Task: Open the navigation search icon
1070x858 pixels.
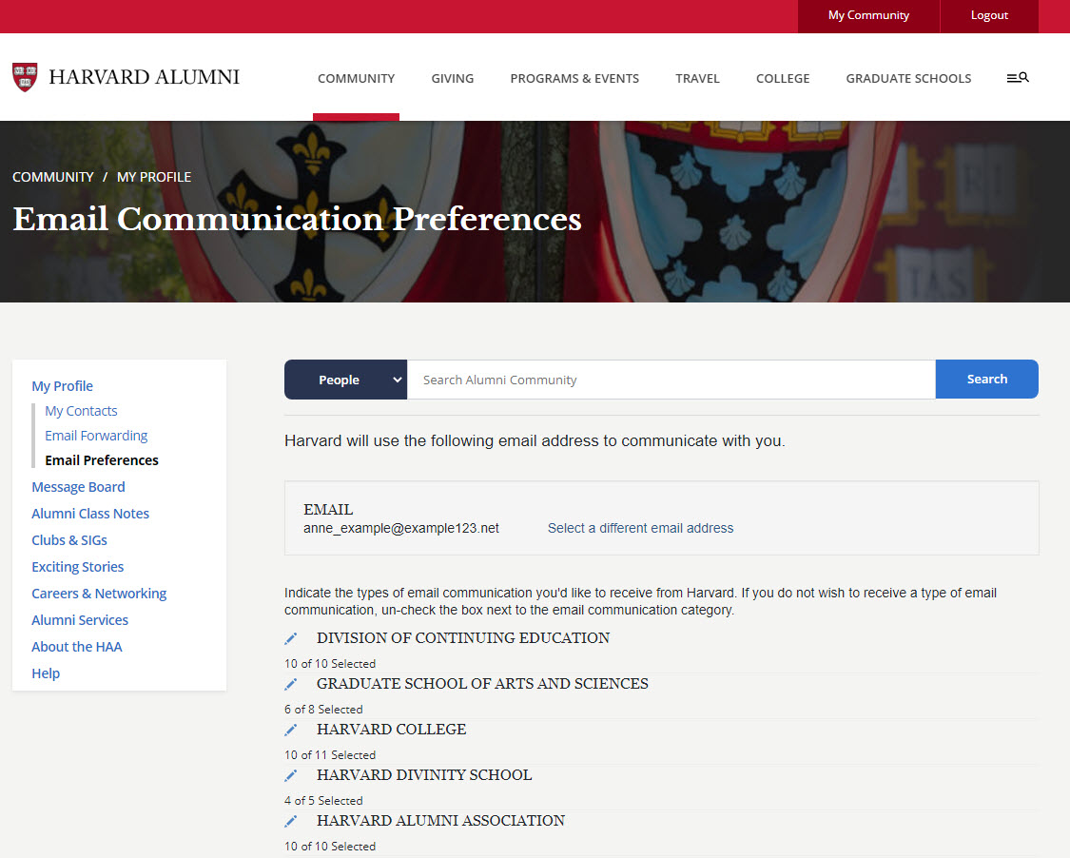Action: click(1018, 77)
